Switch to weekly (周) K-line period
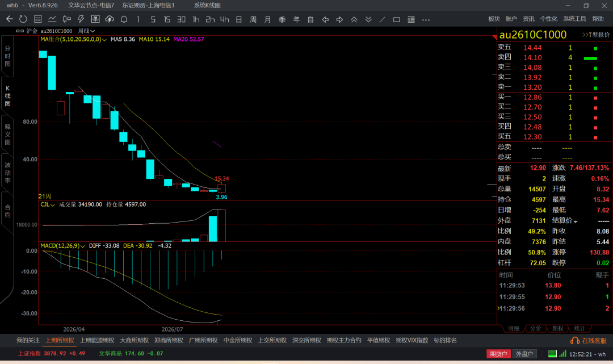613x364 pixels. (253, 19)
